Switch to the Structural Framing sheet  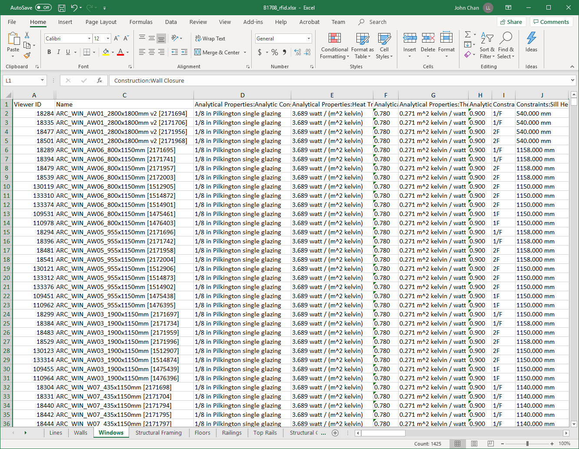click(x=158, y=432)
